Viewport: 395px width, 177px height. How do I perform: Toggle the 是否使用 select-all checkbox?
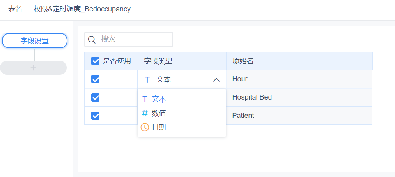pos(95,61)
